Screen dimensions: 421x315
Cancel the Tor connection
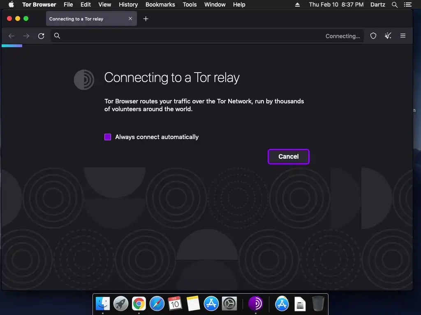pos(288,157)
